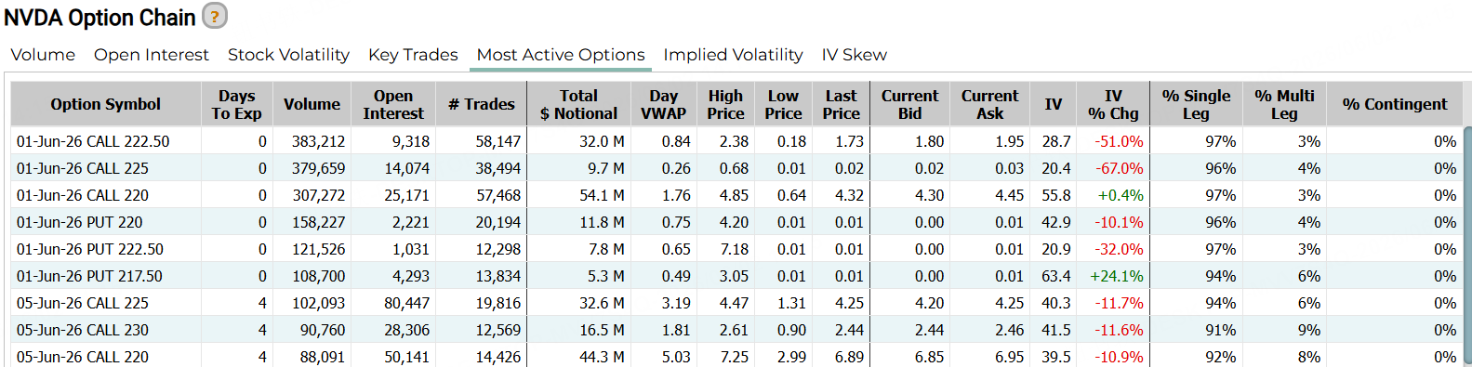Sort by % Single Leg column

pyautogui.click(x=1196, y=104)
